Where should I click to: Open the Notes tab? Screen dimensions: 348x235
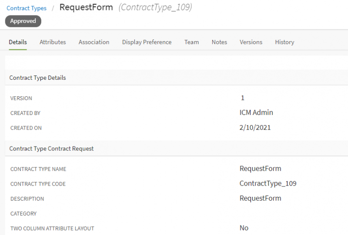pyautogui.click(x=219, y=42)
